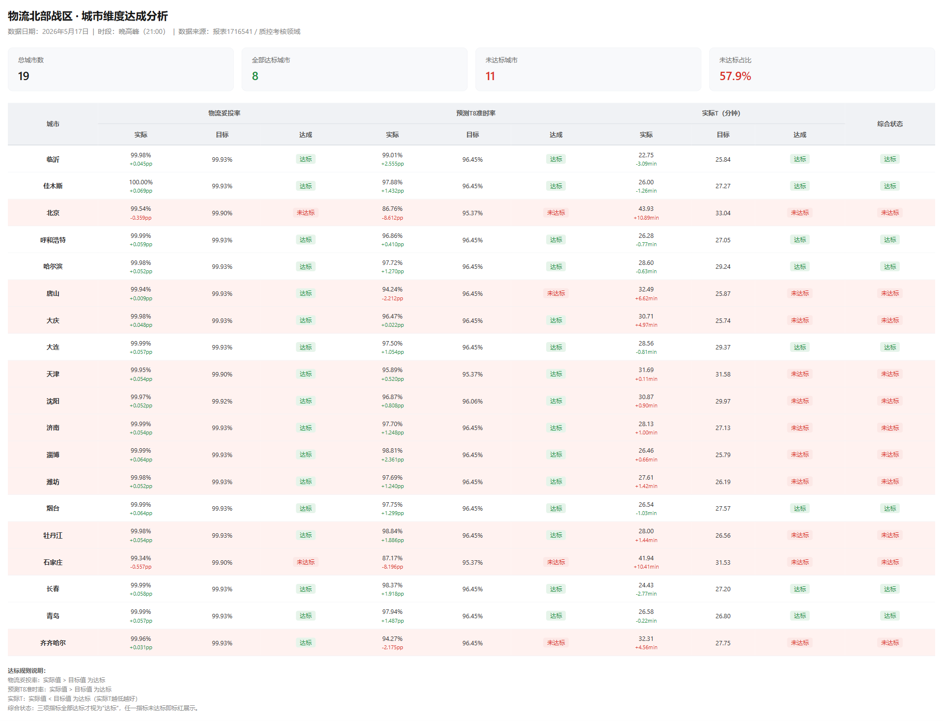Click 天津's 31.58 T target value
943x721 pixels.
coord(723,375)
